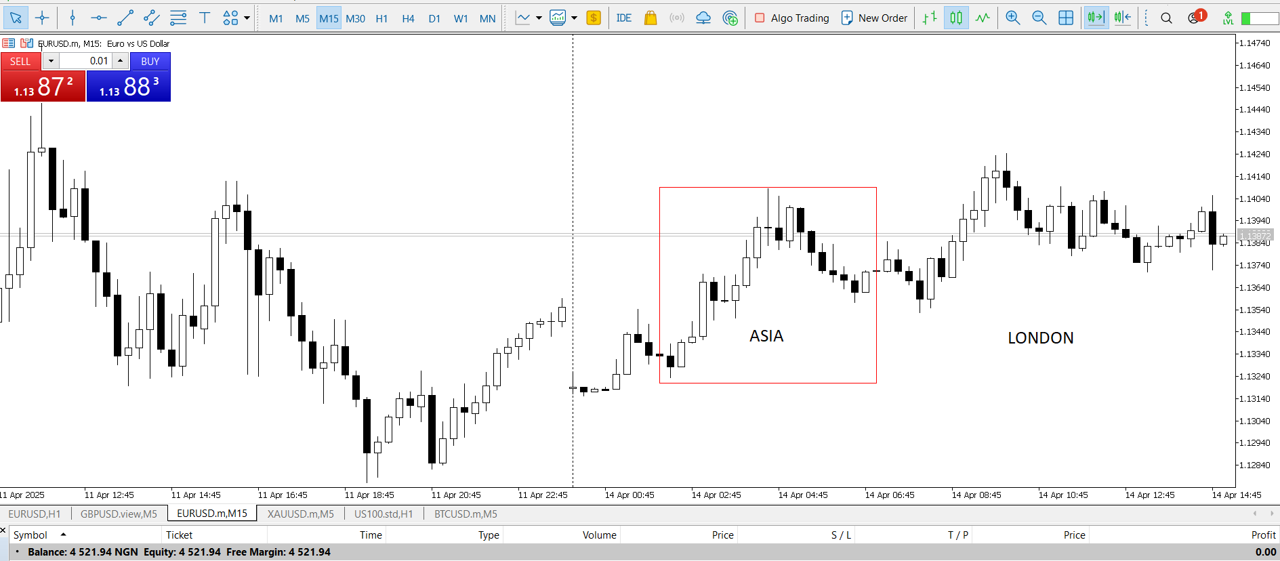Viewport: 1280px width, 561px height.
Task: Decrease lot volume with down arrow
Action: (x=51, y=61)
